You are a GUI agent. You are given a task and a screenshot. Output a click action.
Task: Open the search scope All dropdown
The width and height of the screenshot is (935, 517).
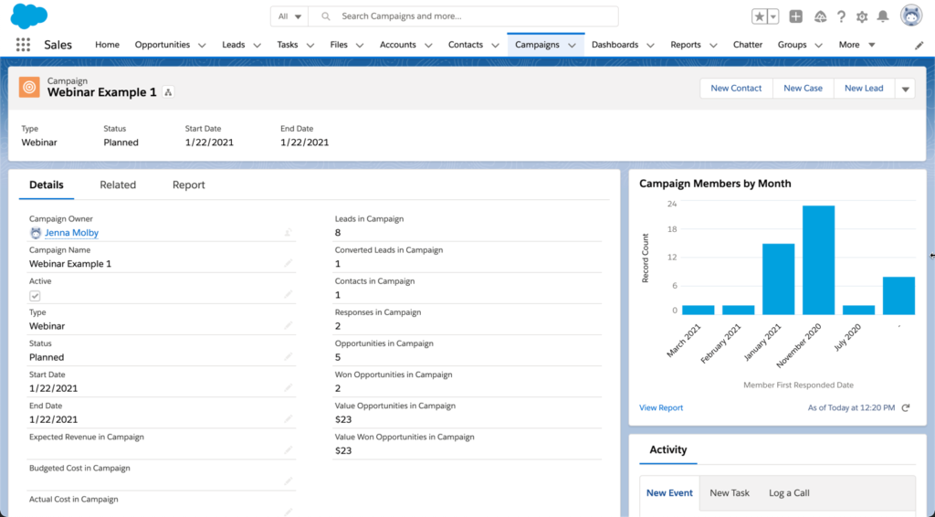click(290, 16)
